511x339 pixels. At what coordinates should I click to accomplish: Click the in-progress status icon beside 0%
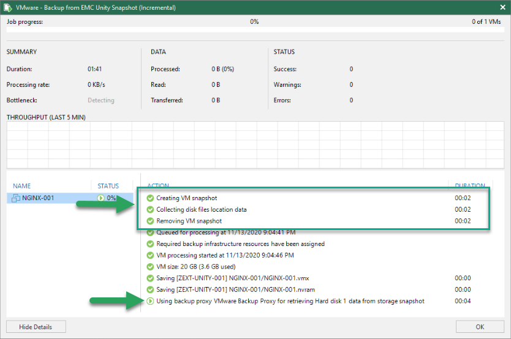coord(100,198)
